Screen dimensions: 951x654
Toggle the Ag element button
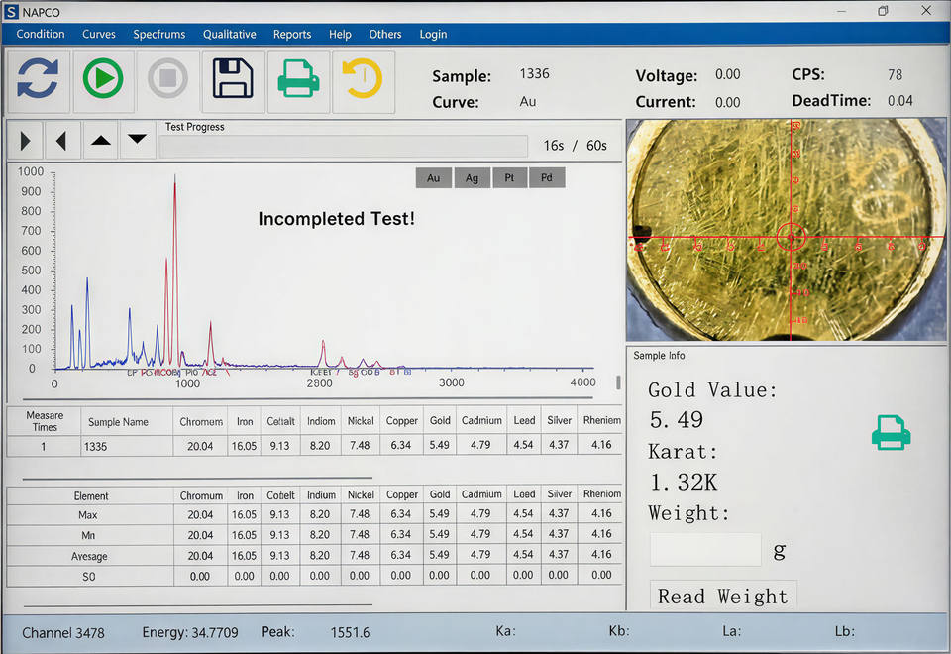point(472,178)
